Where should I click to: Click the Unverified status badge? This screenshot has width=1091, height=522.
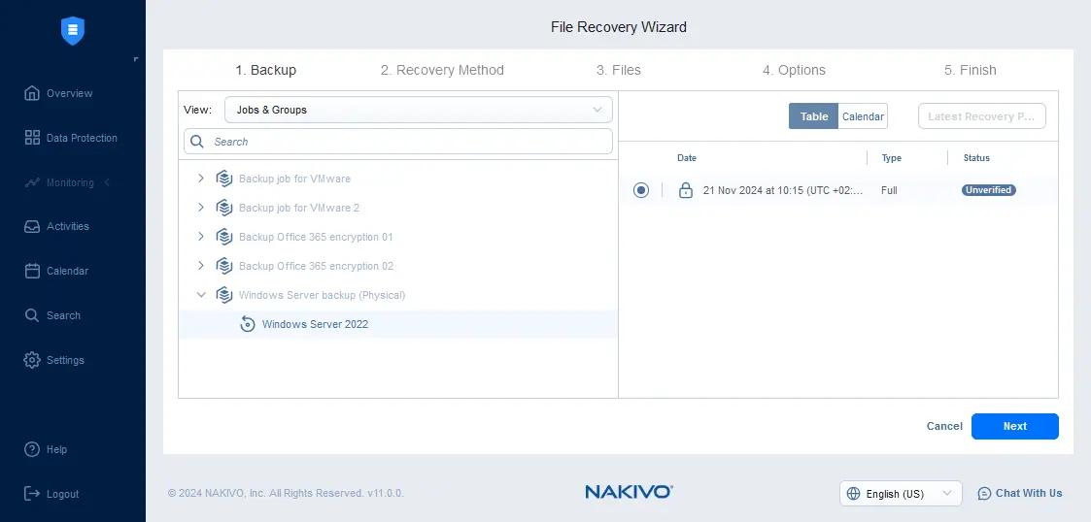(989, 190)
